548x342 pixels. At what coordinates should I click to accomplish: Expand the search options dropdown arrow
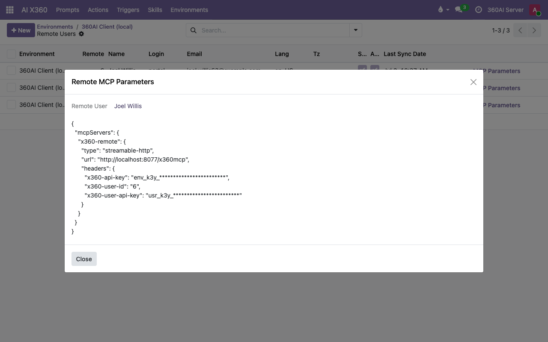(x=355, y=30)
